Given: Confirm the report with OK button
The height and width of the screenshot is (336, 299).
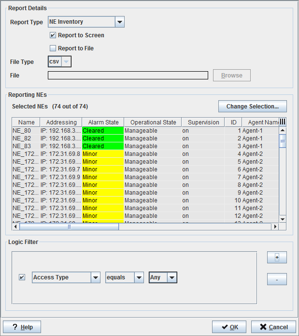Looking at the screenshot, I should pyautogui.click(x=229, y=327).
